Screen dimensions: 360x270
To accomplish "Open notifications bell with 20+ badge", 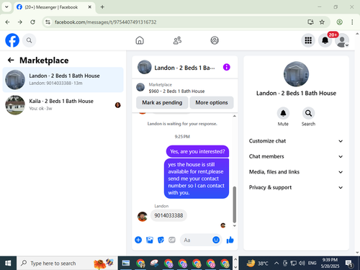I will pos(325,40).
